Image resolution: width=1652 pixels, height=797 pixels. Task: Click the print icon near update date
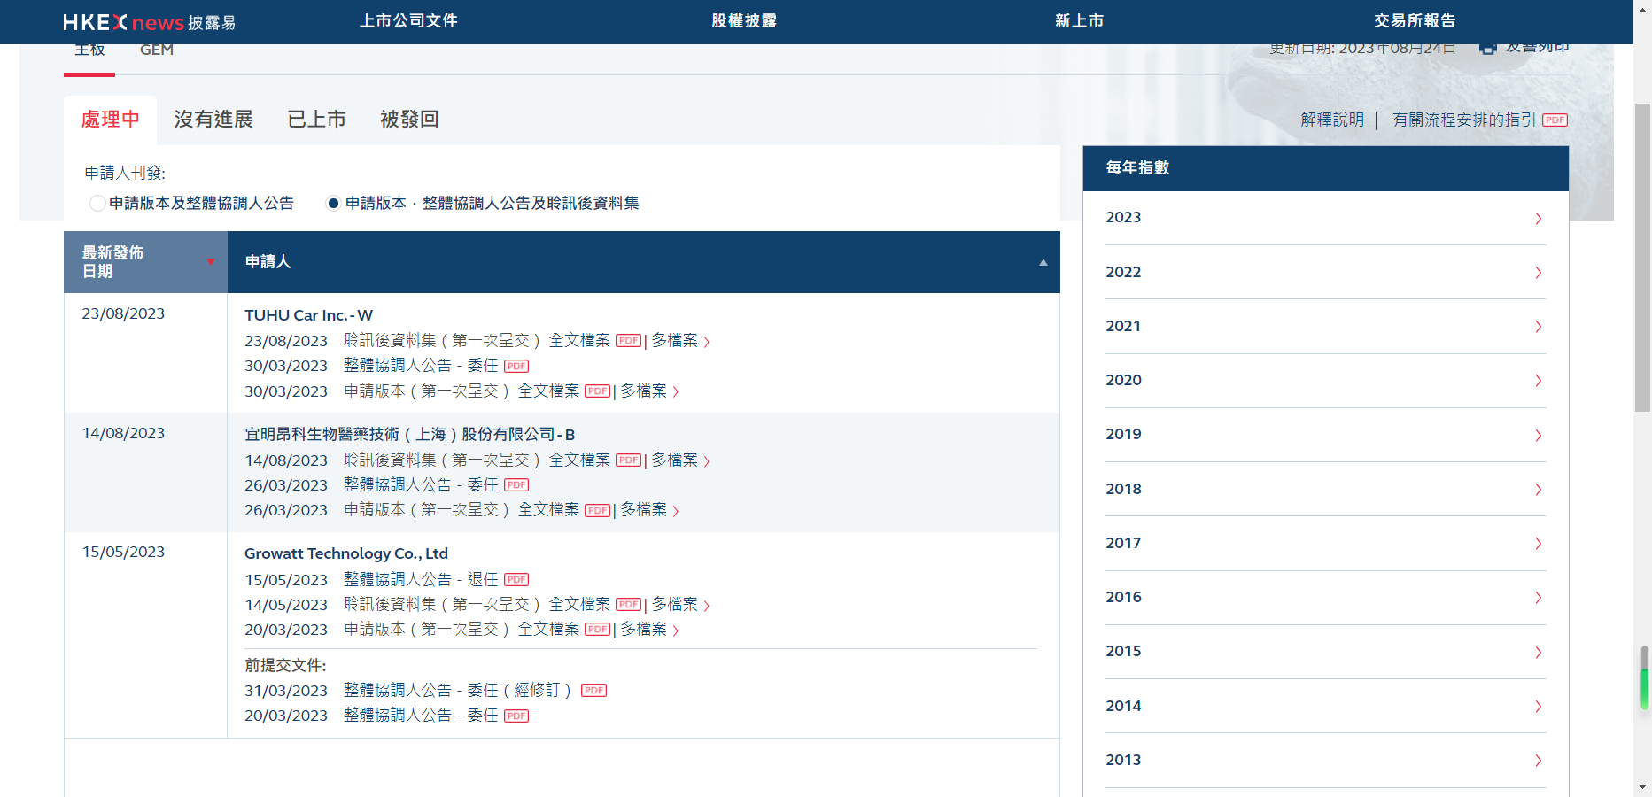point(1488,48)
